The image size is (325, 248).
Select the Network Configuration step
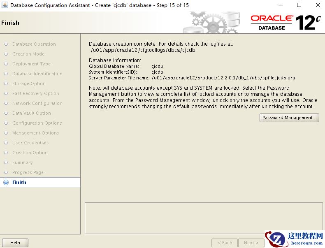pos(37,103)
